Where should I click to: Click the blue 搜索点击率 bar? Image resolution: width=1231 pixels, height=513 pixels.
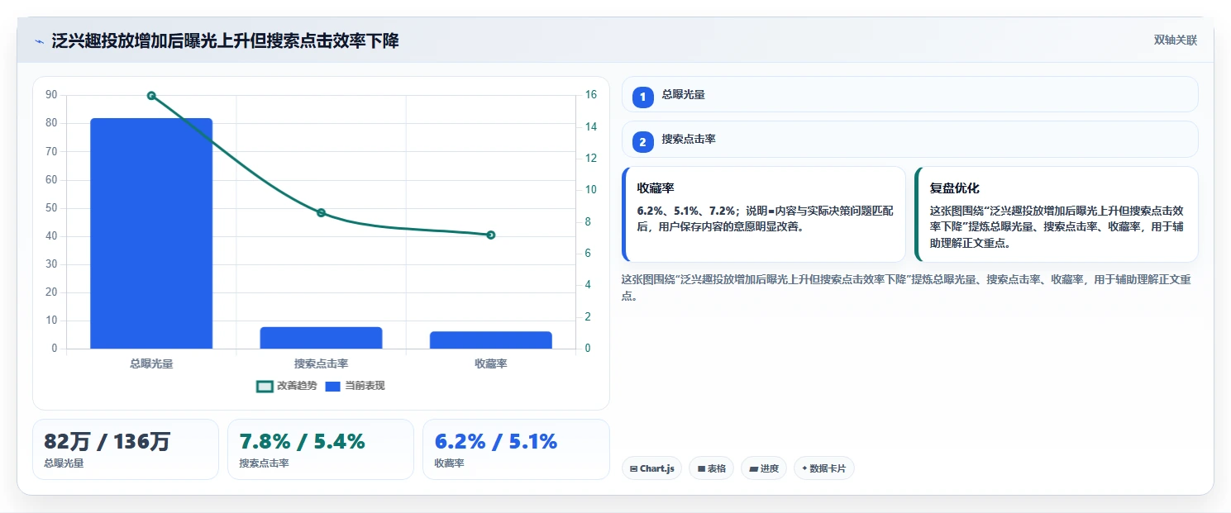(x=321, y=338)
